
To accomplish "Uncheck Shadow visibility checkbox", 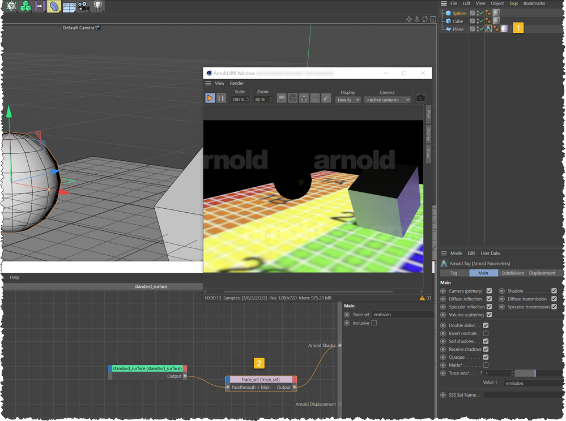I will pos(554,291).
